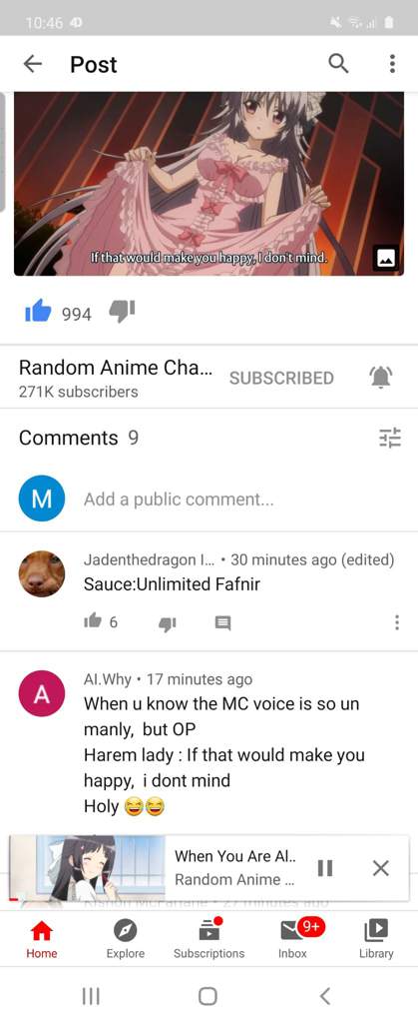Go back using the Post back arrow
Screen dimensions: 418x1023
pyautogui.click(x=33, y=64)
